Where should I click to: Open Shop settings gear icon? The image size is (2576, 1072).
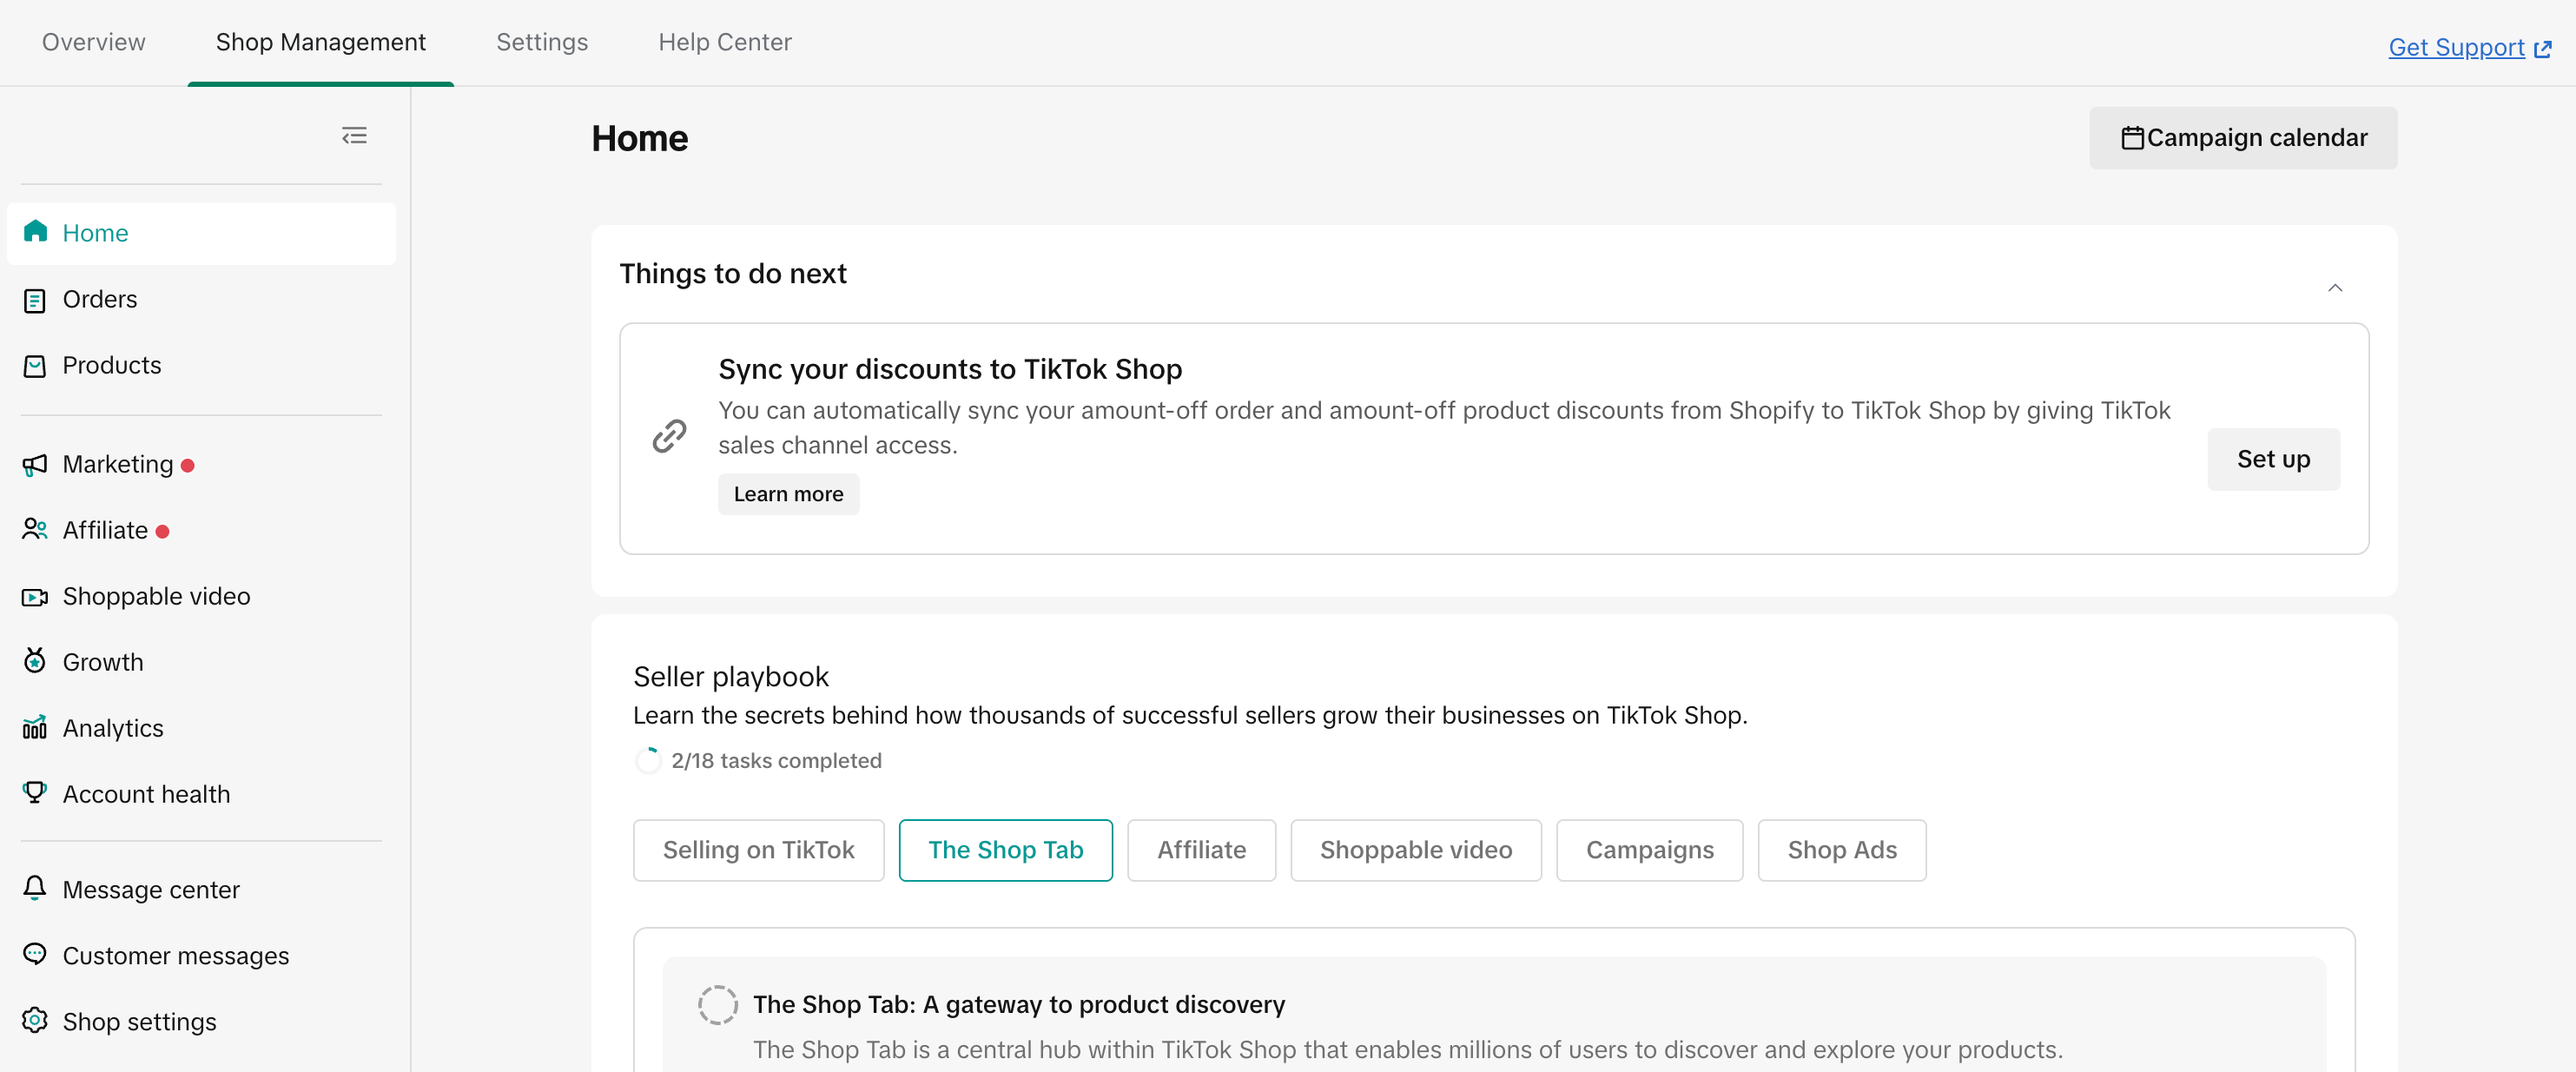coord(35,1021)
